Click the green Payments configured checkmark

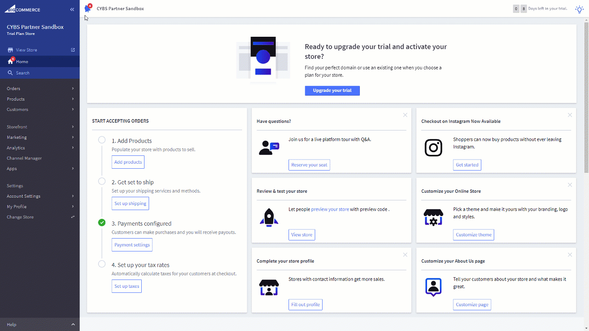coord(102,223)
